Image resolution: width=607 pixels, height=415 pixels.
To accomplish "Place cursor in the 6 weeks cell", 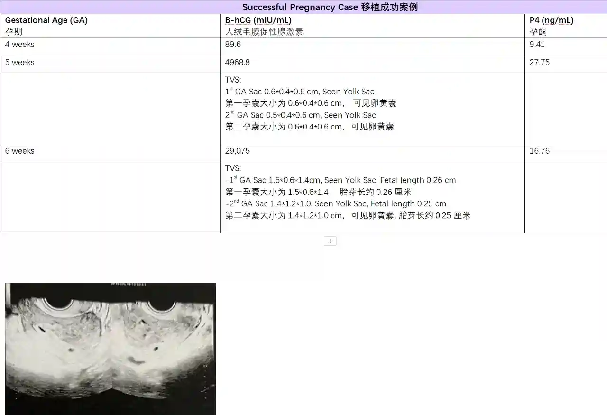I will tap(20, 151).
